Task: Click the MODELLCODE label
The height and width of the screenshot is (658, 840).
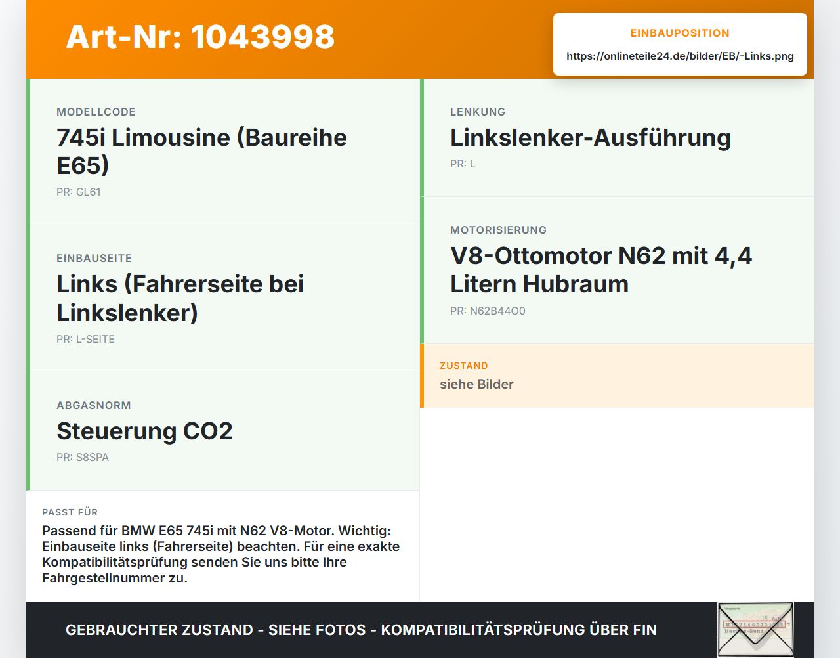Action: pos(96,112)
